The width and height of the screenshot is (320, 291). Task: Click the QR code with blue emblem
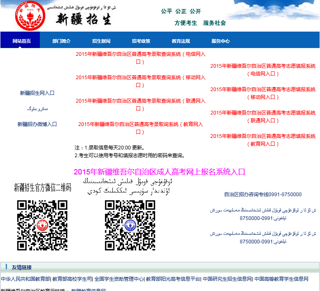[x=130, y=225]
